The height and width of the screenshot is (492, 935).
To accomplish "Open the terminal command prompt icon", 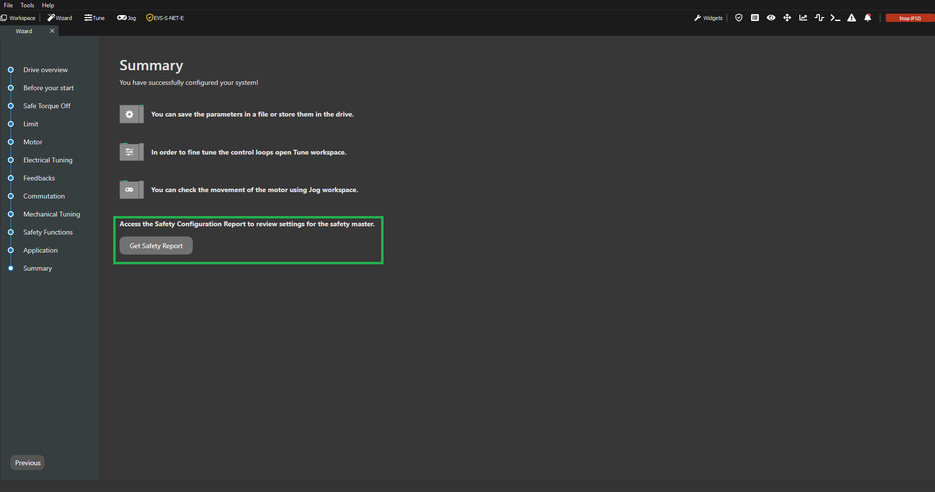I will (835, 18).
